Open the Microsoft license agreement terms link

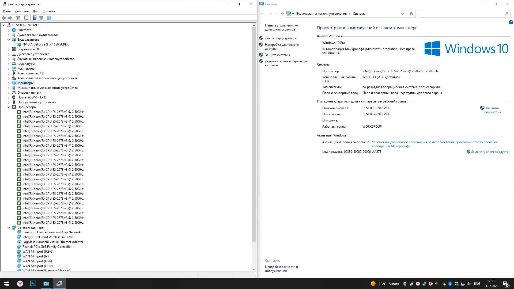[x=434, y=144]
